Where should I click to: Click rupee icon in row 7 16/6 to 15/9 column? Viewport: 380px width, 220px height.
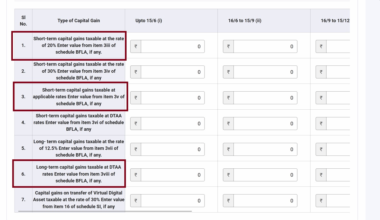pyautogui.click(x=228, y=201)
